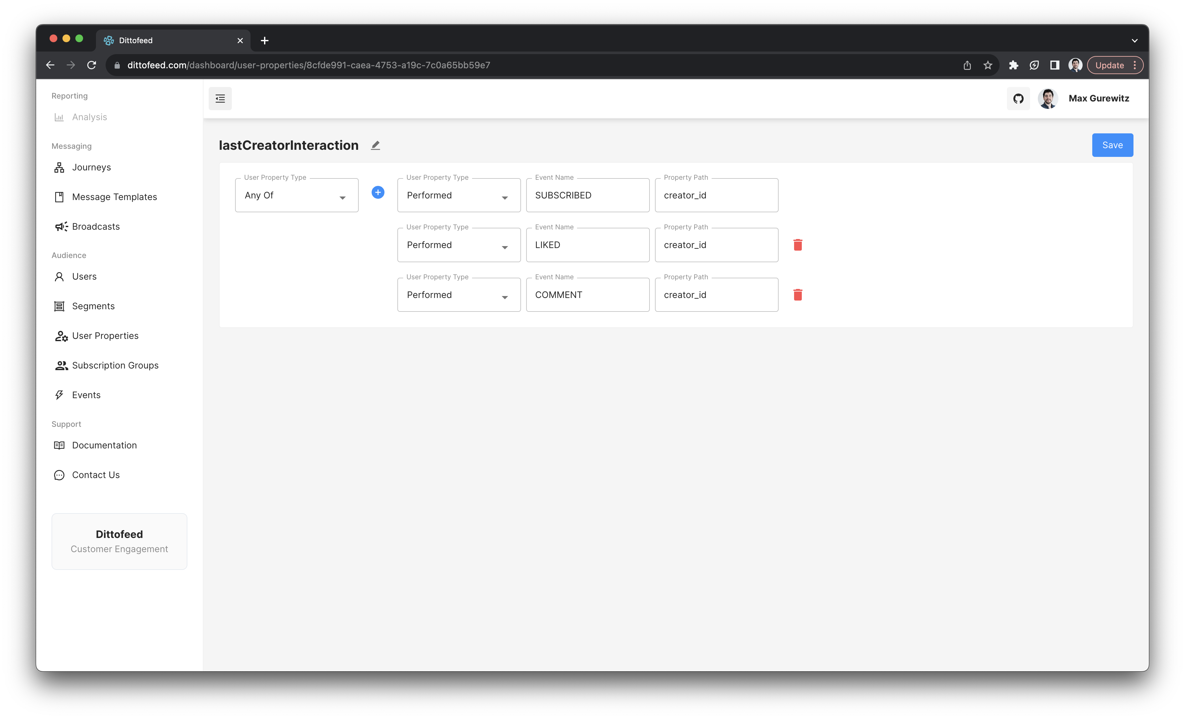Click Max Gurewitz profile avatar
Screen dimensions: 1185x719
[x=1048, y=98]
